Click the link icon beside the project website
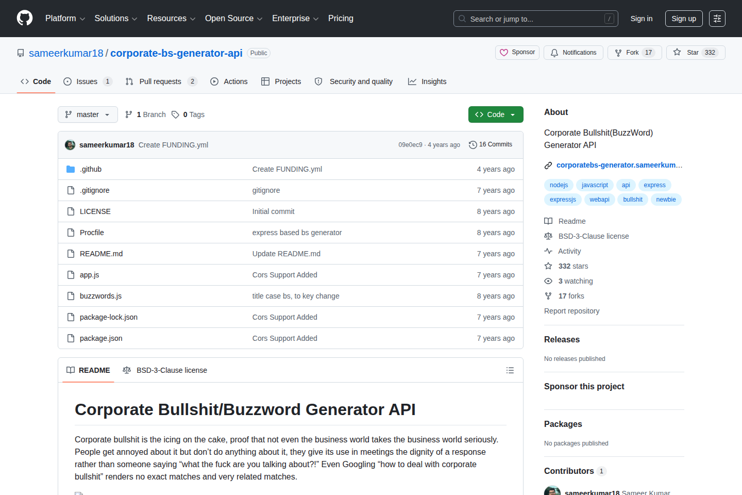 548,165
